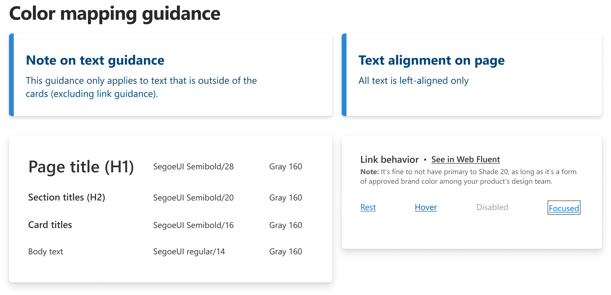This screenshot has width=611, height=295.
Task: Click the Rest state link
Action: pyautogui.click(x=368, y=207)
